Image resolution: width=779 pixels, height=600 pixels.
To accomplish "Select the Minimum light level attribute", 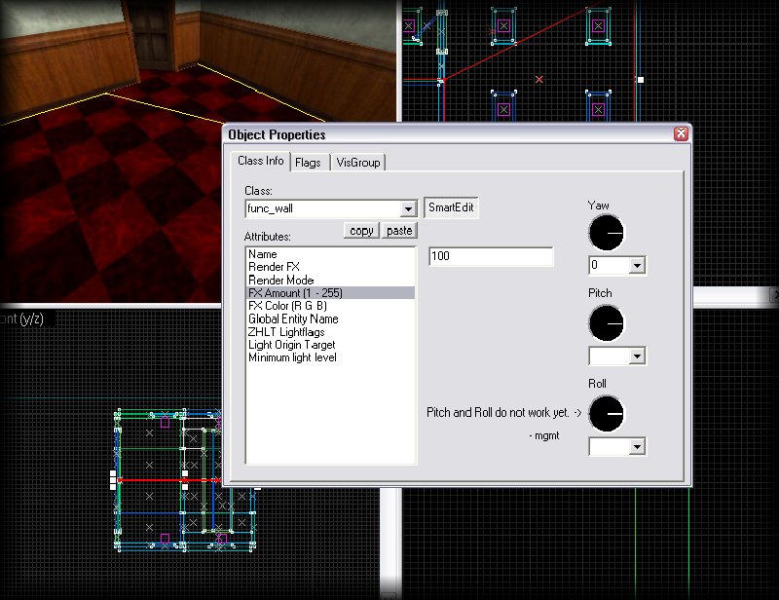I will (x=292, y=357).
